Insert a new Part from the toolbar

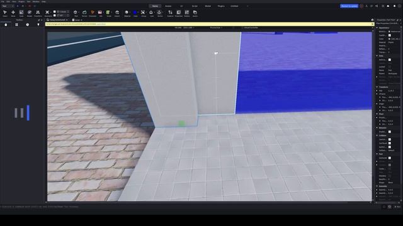76,13
